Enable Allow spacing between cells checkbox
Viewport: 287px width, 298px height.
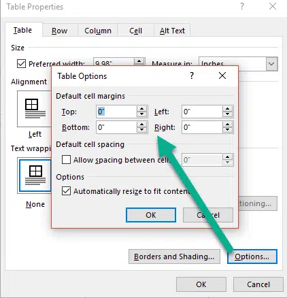tap(66, 160)
